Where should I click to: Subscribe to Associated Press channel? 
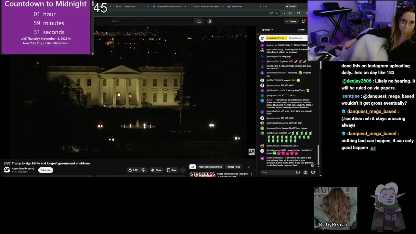coord(45,170)
